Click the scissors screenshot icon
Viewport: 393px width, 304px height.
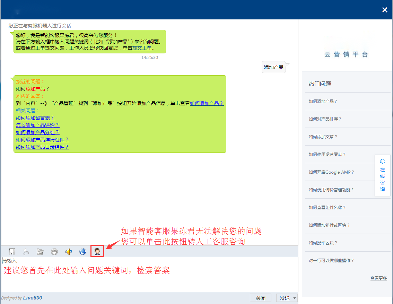coord(26,252)
